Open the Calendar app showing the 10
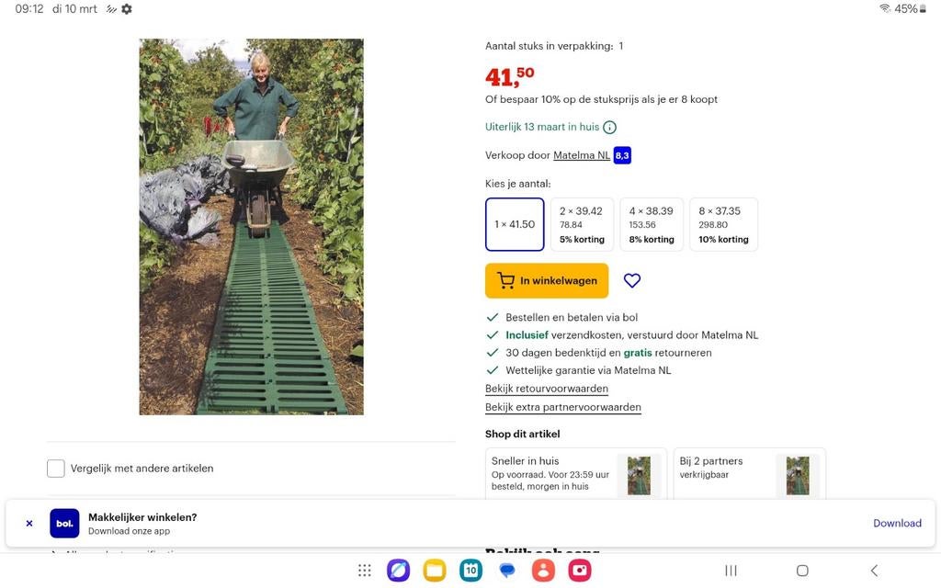This screenshot has height=588, width=941. 470,570
